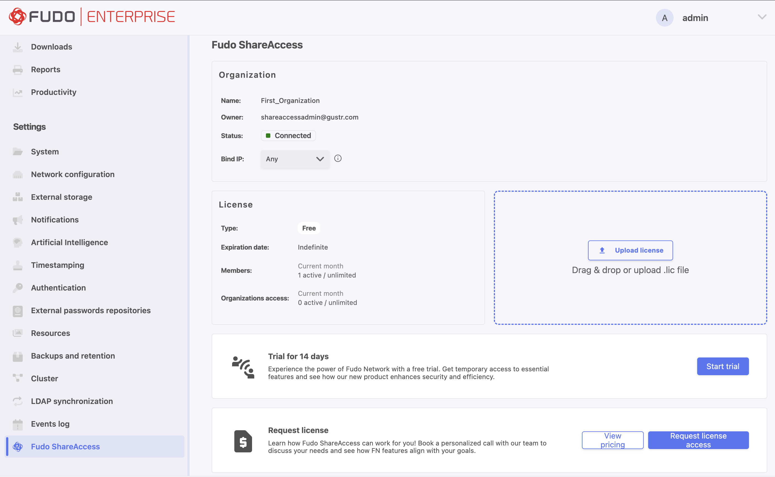Click the Timestamping stamp icon

point(18,265)
